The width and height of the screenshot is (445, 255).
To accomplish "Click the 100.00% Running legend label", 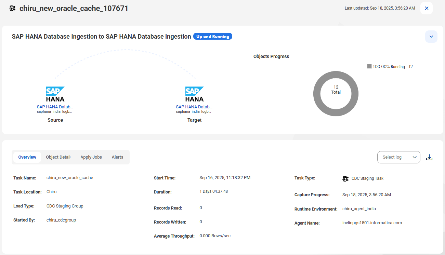I will (x=393, y=67).
